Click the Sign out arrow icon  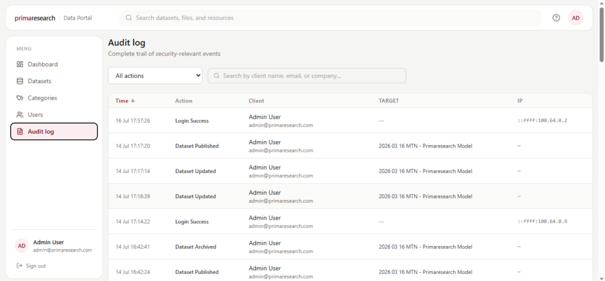click(19, 266)
